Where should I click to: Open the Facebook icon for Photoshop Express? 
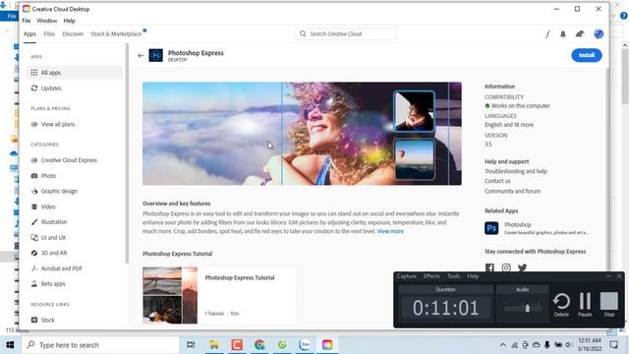(x=489, y=267)
